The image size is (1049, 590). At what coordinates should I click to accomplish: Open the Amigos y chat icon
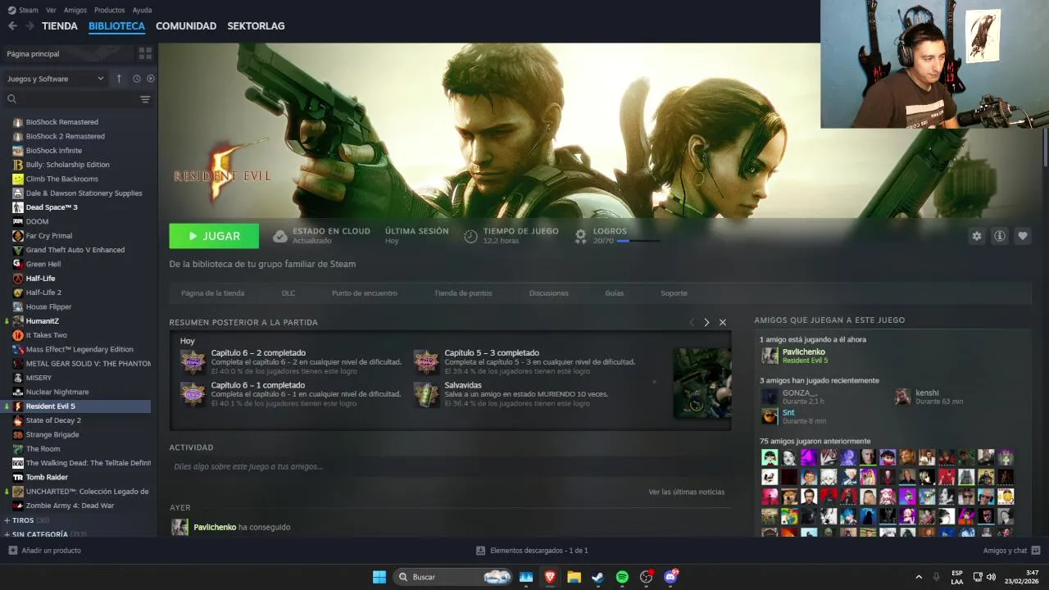[x=1036, y=551]
